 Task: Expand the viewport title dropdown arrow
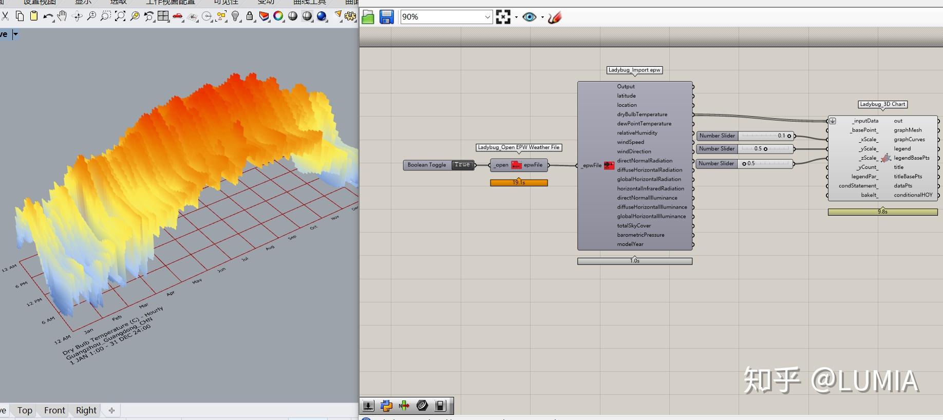15,34
